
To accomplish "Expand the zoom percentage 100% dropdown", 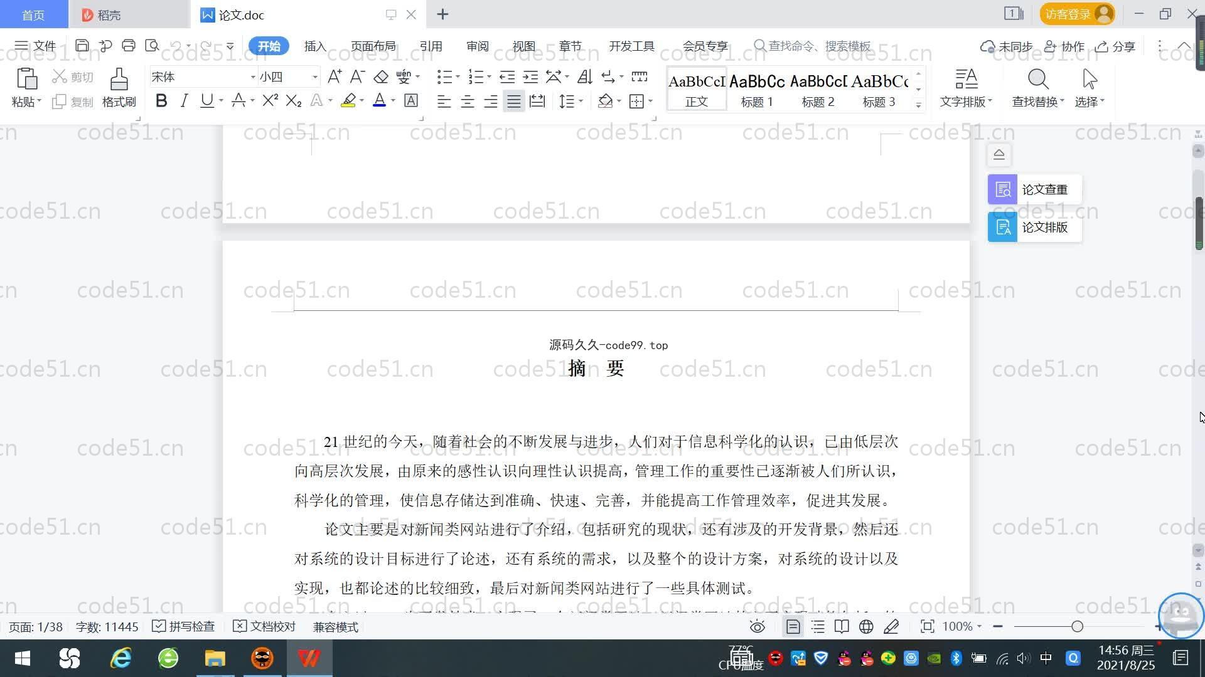I will [963, 627].
